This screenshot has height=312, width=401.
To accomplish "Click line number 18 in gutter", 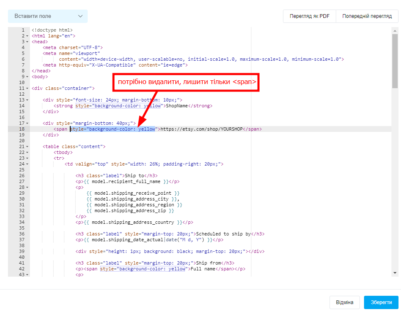I will (22, 129).
